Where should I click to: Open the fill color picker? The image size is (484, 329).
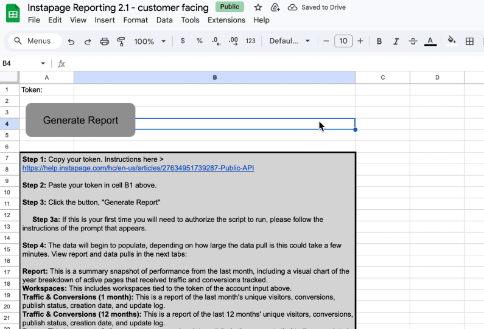click(452, 41)
